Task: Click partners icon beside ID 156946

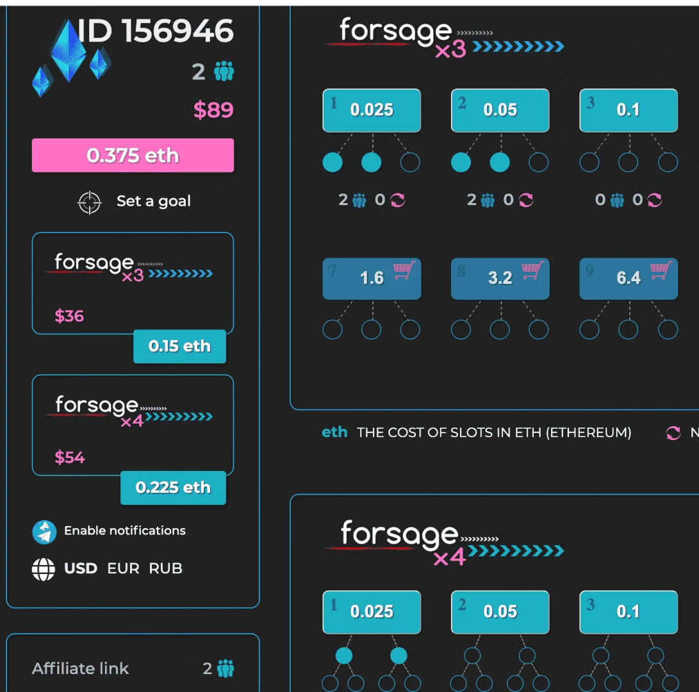Action: (224, 71)
